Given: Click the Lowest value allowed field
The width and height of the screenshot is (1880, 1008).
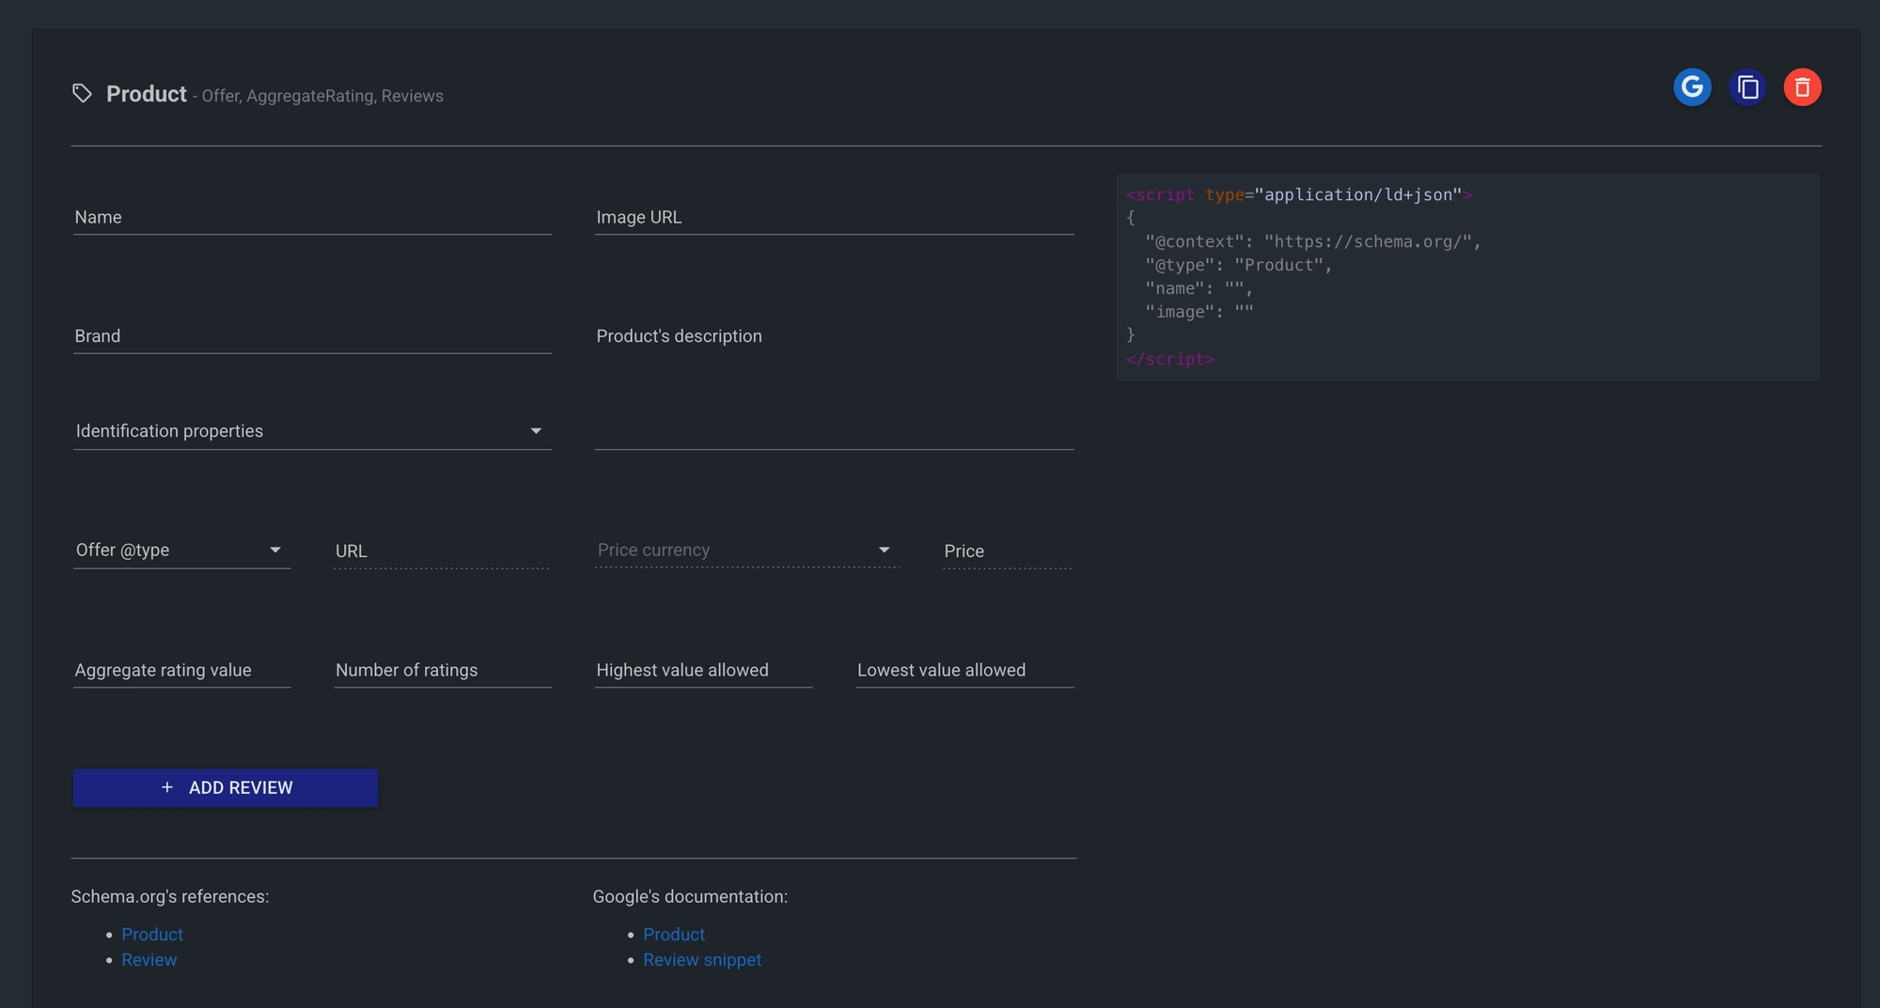Looking at the screenshot, I should (964, 671).
